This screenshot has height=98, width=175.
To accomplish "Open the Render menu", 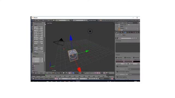I will coord(41,20).
